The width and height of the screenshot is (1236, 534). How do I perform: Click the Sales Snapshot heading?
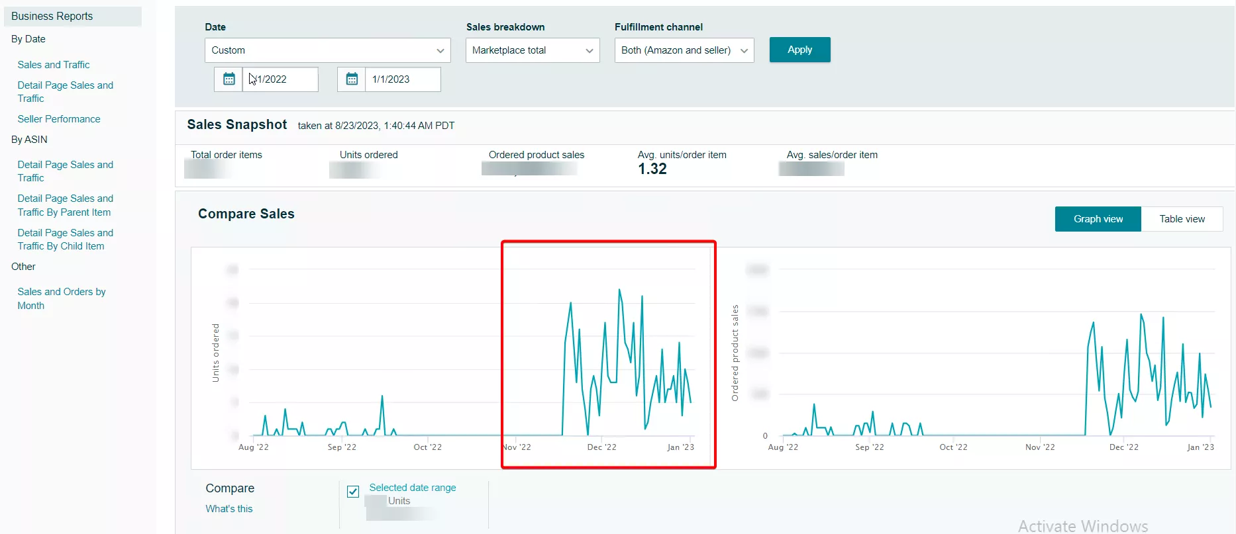[237, 124]
